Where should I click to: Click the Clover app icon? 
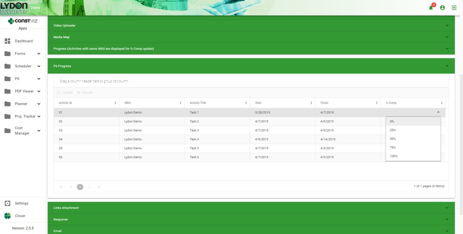(x=7, y=216)
